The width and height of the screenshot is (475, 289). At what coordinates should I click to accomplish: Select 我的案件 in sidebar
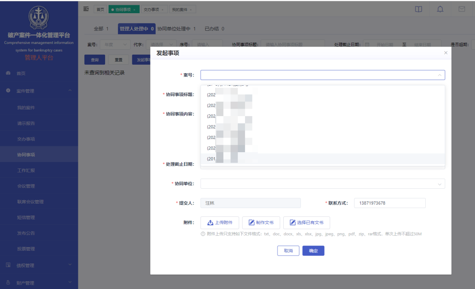pos(26,108)
